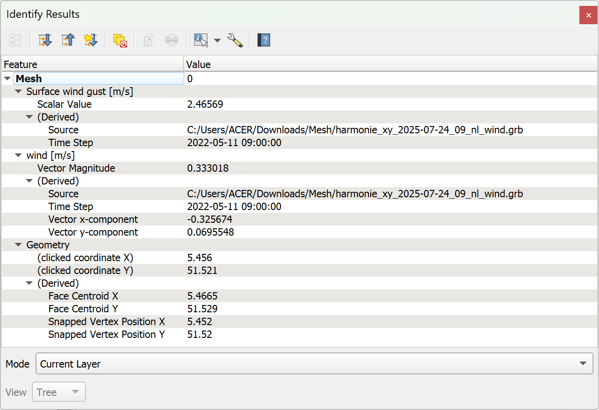Select the Scalar Value row
The height and width of the screenshot is (410, 599).
coord(64,104)
